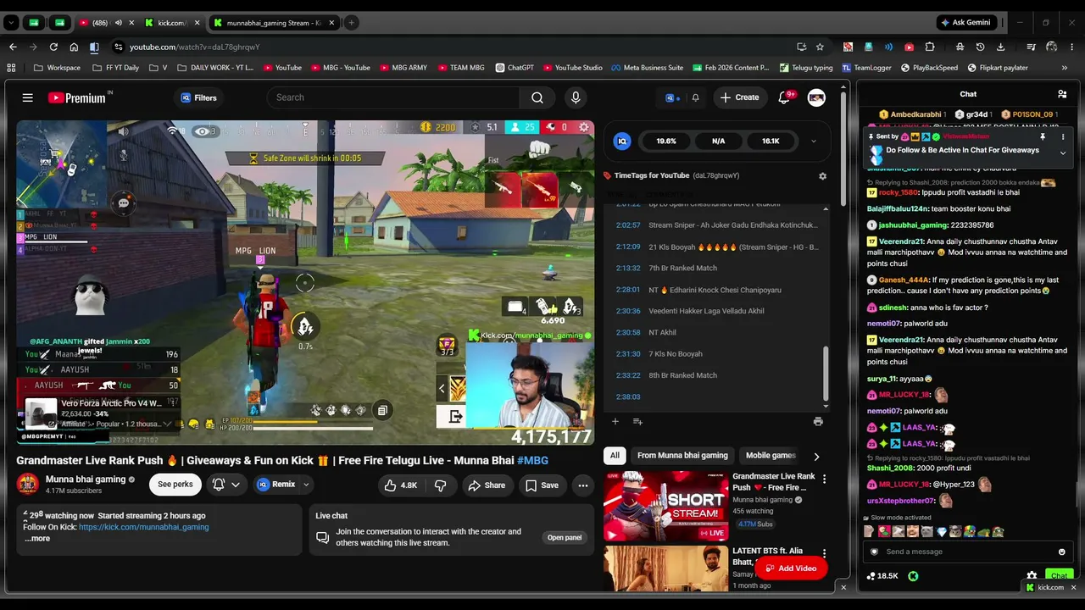Unpin the pinned chat message

click(1043, 136)
